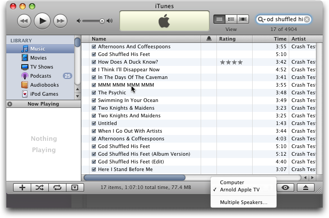The height and width of the screenshot is (218, 329).
Task: Skip to the previous track
Action: point(24,21)
